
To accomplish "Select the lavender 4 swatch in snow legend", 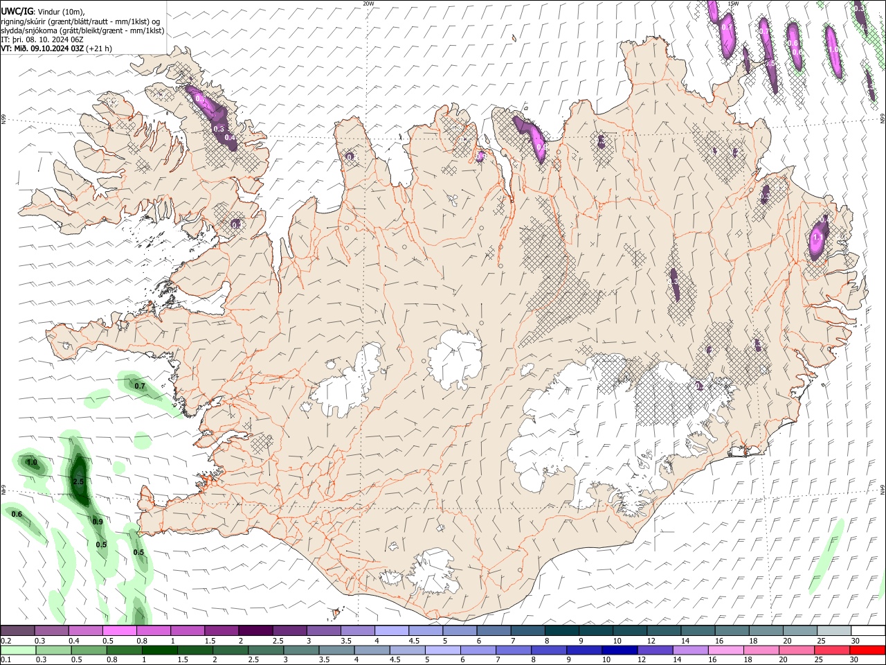I will click(x=391, y=631).
